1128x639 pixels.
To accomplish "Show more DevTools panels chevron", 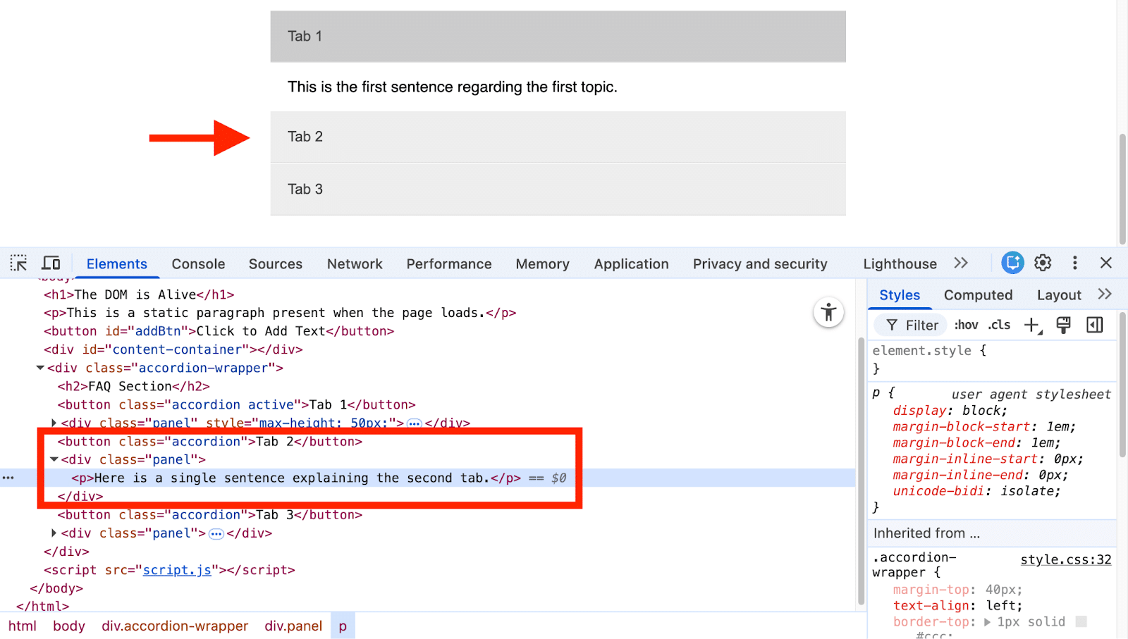I will point(961,263).
